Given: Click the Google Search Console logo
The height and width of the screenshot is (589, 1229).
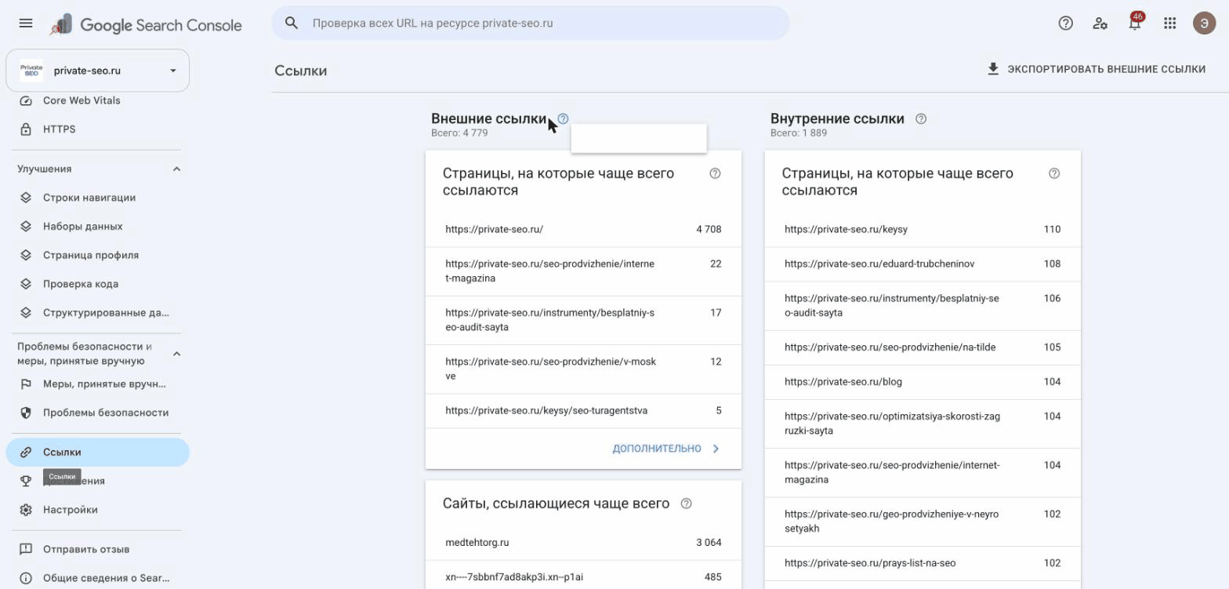Looking at the screenshot, I should pyautogui.click(x=147, y=25).
